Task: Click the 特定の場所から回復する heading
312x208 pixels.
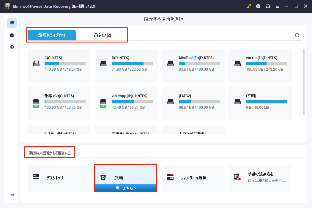Action: click(x=50, y=153)
